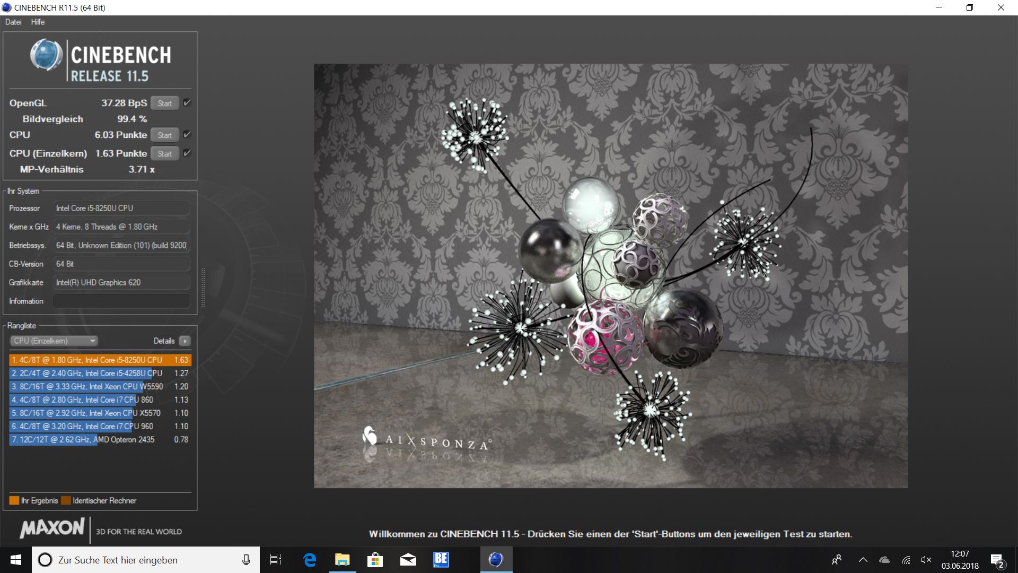
Task: Open the Hilfe menu
Action: point(38,22)
